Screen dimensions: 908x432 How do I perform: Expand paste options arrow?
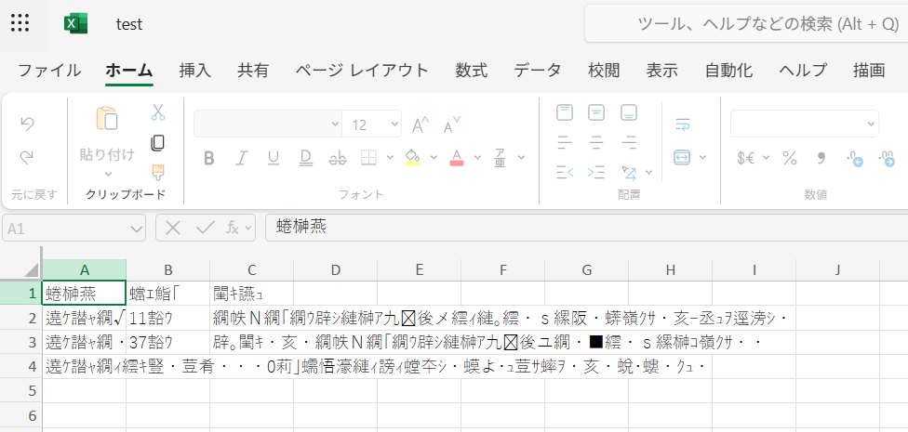108,174
